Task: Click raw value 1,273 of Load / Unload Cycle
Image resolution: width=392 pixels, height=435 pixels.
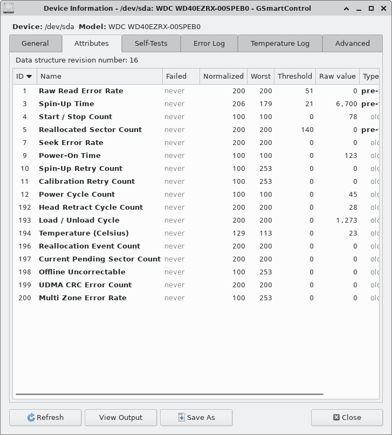Action: click(x=347, y=220)
